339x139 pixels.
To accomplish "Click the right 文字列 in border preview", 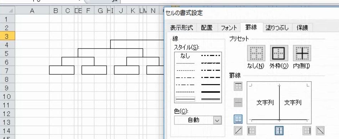I will point(293,102).
